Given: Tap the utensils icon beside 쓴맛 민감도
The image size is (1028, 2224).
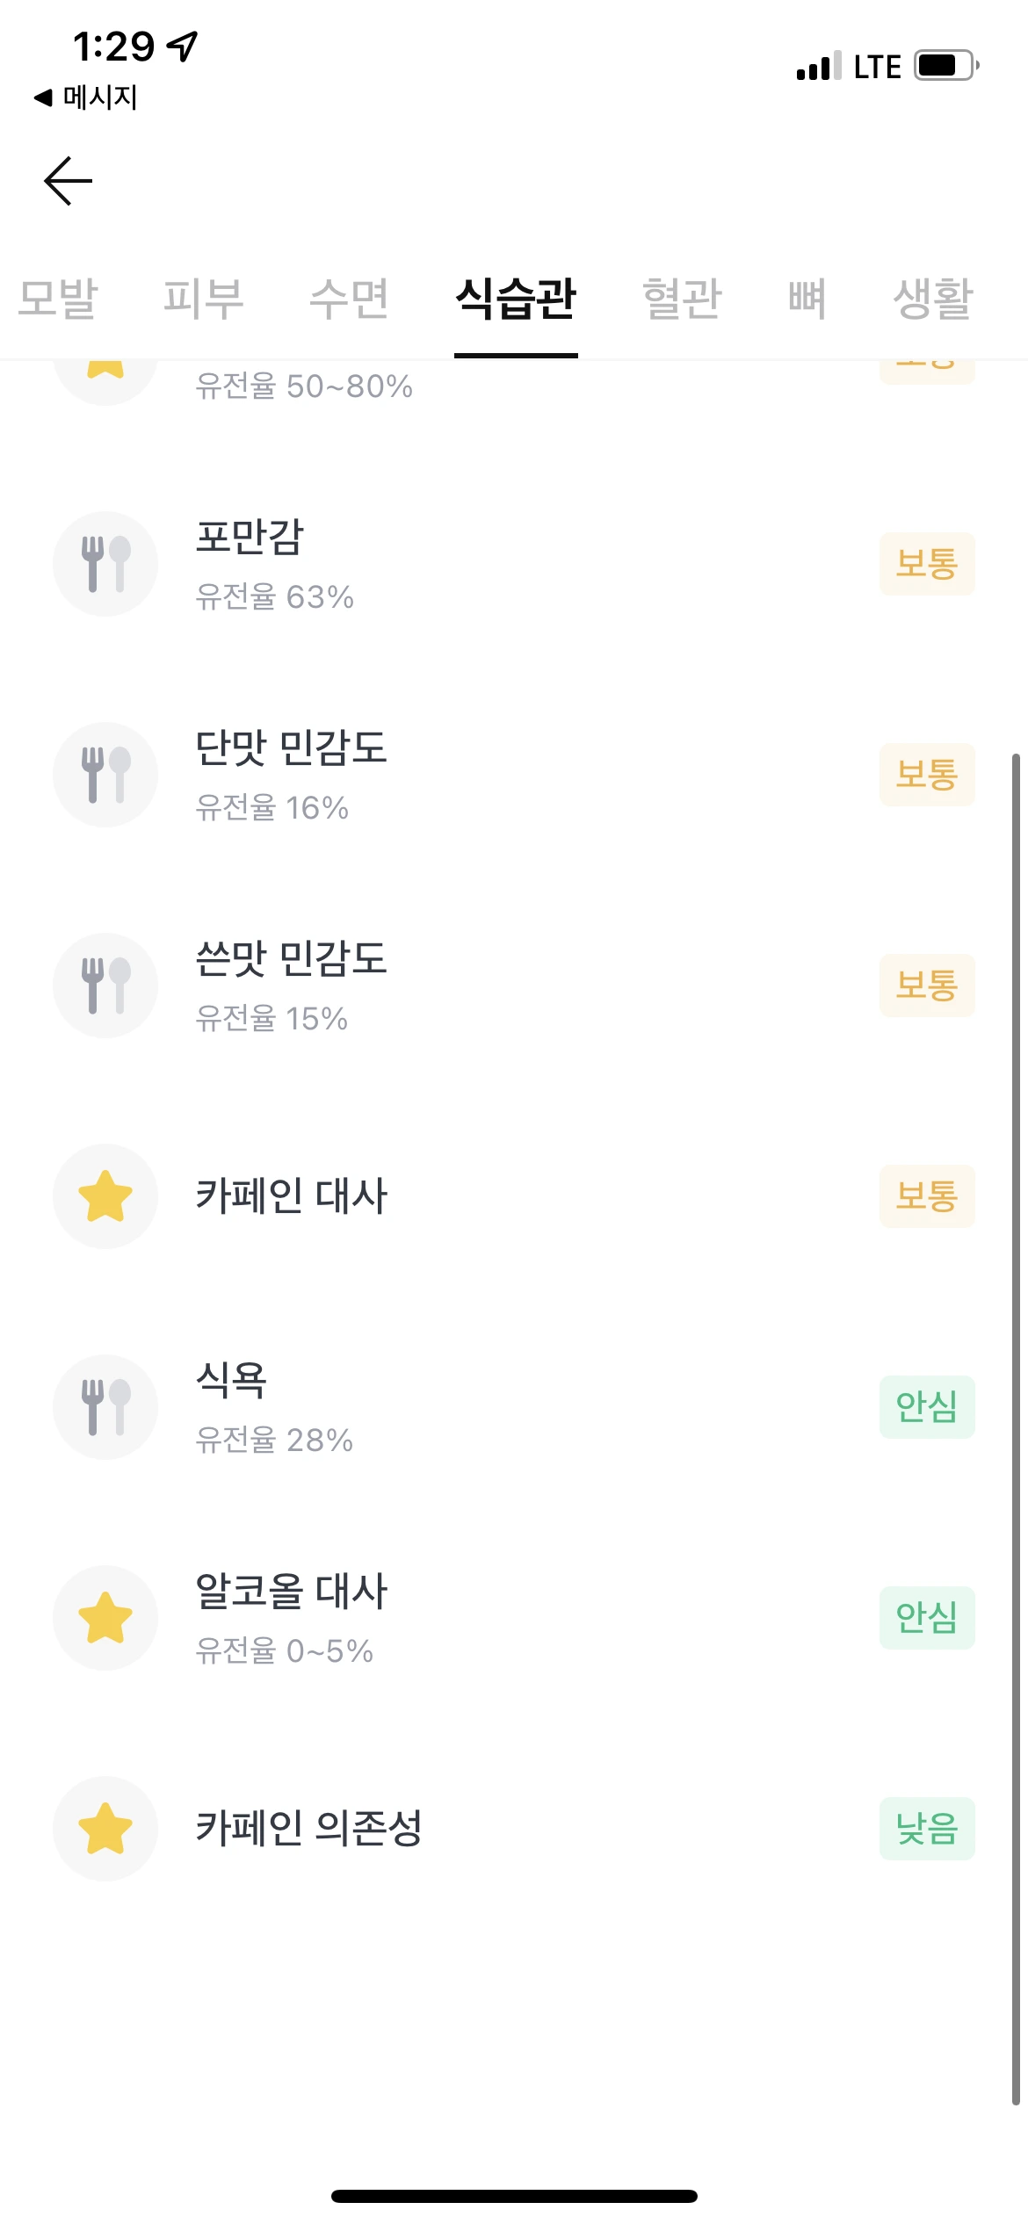Looking at the screenshot, I should click(x=105, y=986).
